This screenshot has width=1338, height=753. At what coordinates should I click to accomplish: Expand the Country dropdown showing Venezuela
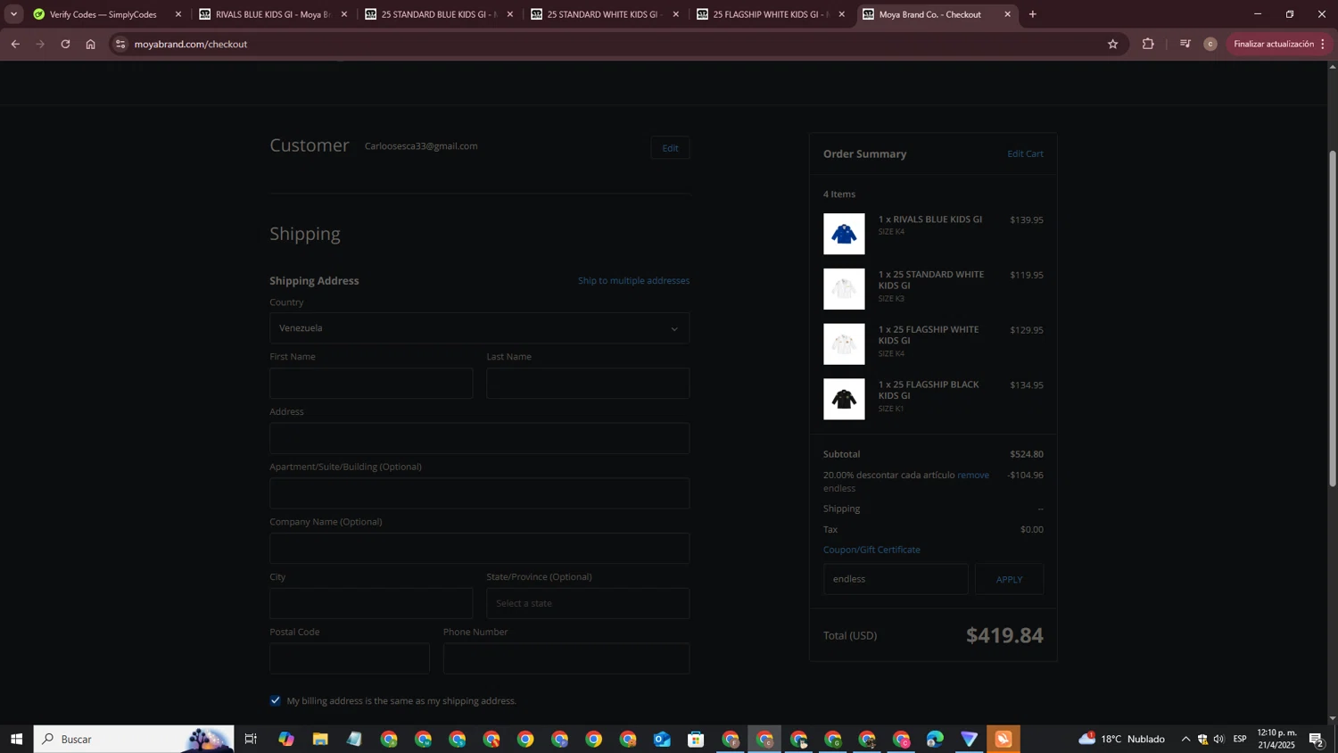pyautogui.click(x=479, y=328)
